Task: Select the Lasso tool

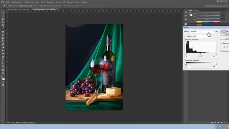Action: 3,19
